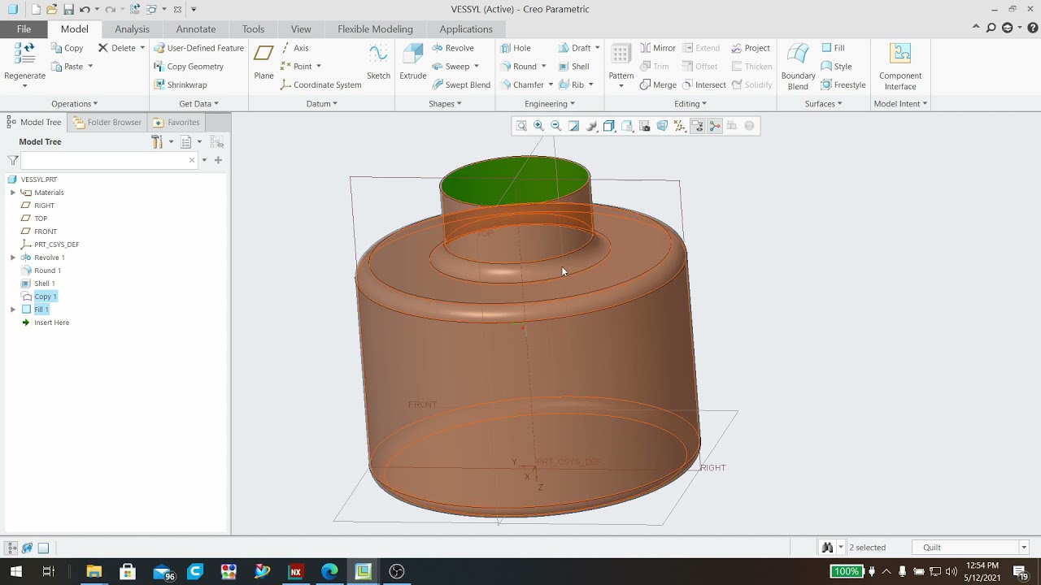Click the Extrude tool icon
The image size is (1041, 585).
pos(413,54)
